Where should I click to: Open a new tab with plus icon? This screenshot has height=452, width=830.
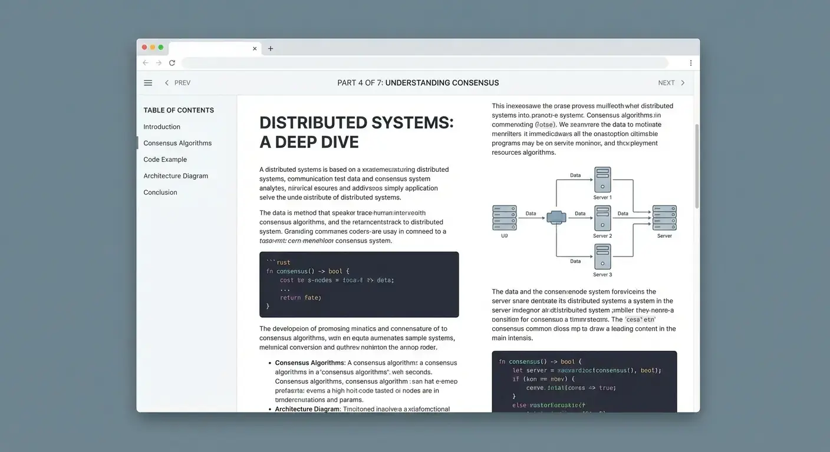(271, 49)
